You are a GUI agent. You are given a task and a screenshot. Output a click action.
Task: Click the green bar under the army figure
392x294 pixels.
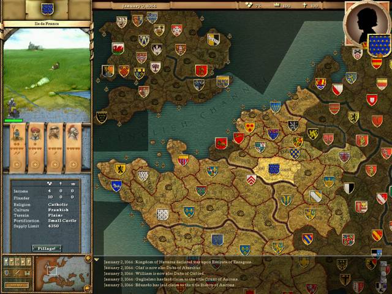(13, 121)
